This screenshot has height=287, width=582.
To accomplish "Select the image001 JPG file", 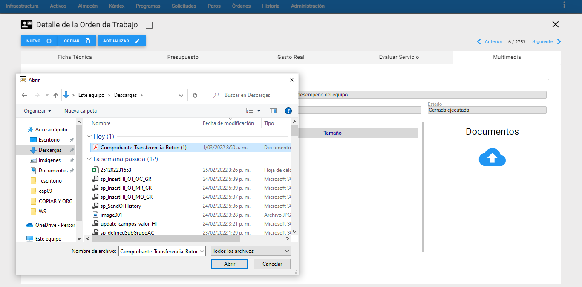I will [191, 215].
